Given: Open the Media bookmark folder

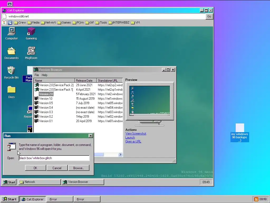Looking at the screenshot, I should pyautogui.click(x=33, y=23).
